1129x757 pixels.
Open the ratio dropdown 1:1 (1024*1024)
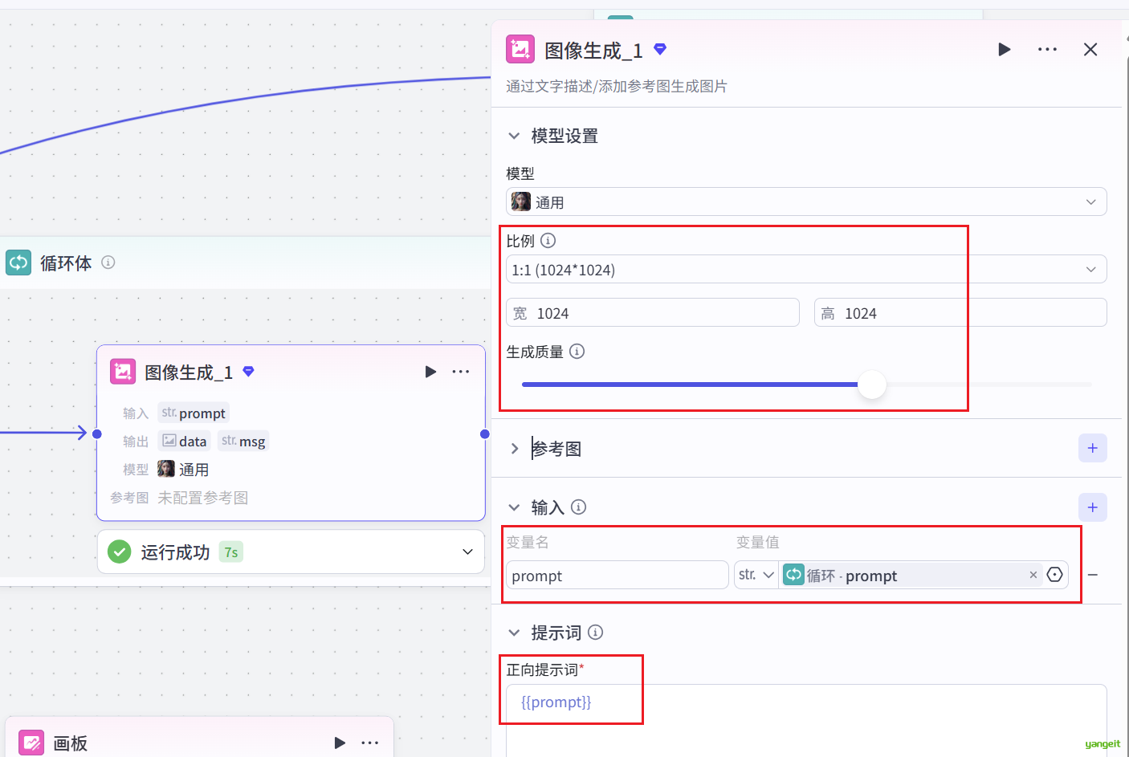tap(805, 270)
